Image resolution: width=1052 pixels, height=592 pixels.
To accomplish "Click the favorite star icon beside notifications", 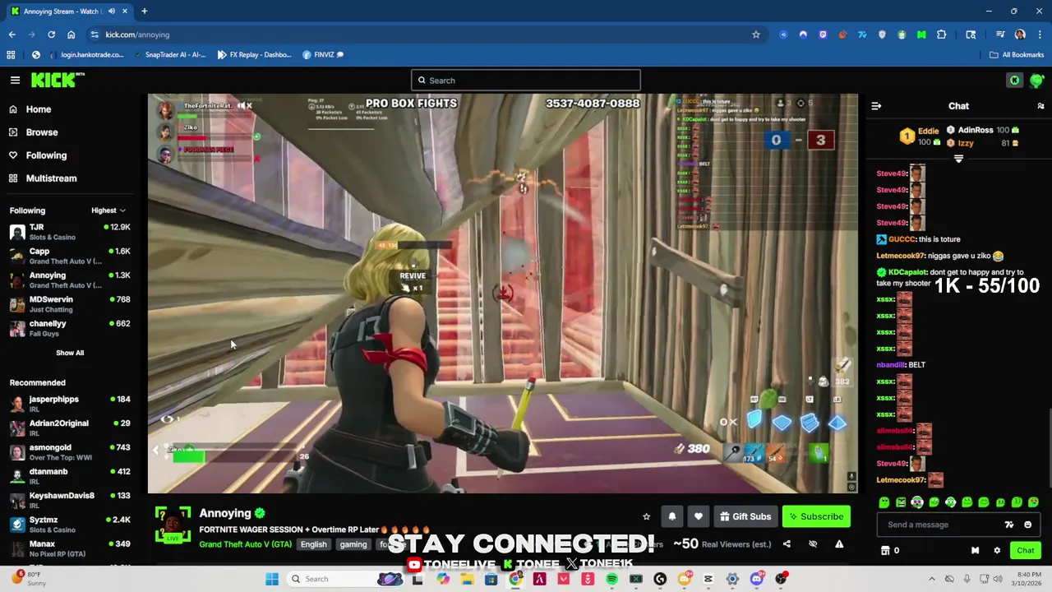I will point(646,516).
